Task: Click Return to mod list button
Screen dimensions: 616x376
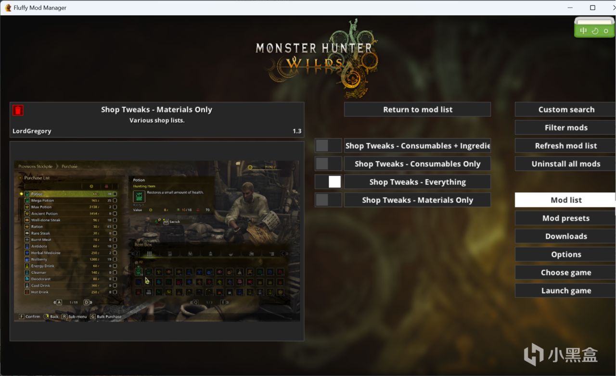Action: (418, 109)
